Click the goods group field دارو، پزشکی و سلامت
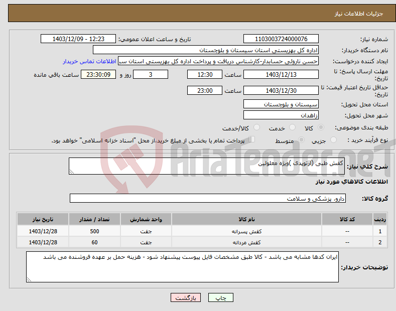Screen dimensions: 396x311 point(208,199)
